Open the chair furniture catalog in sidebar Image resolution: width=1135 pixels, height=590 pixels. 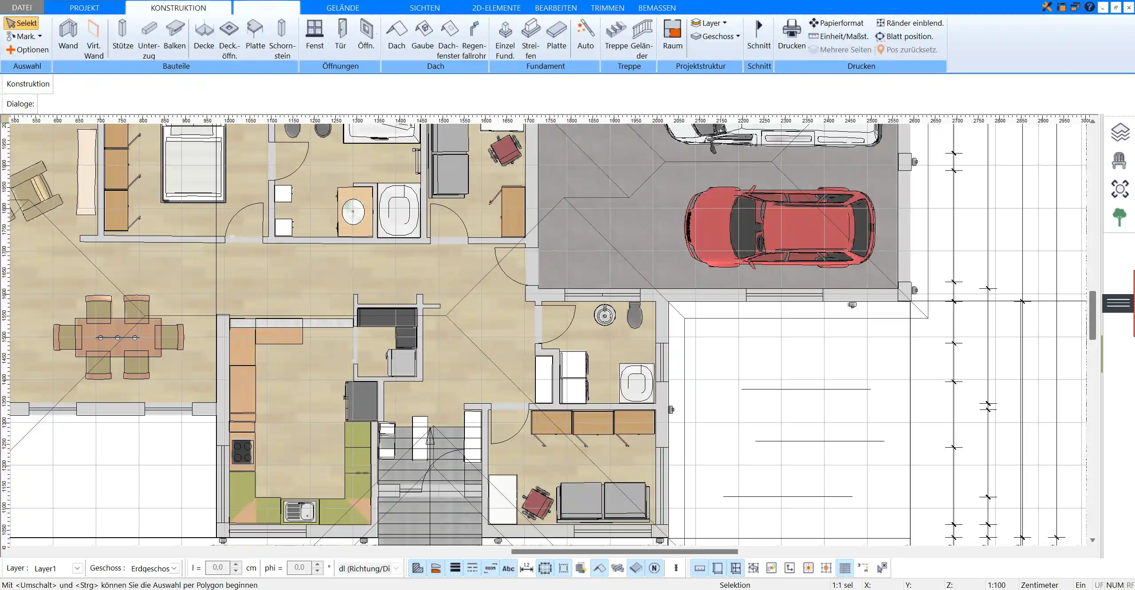click(1119, 161)
